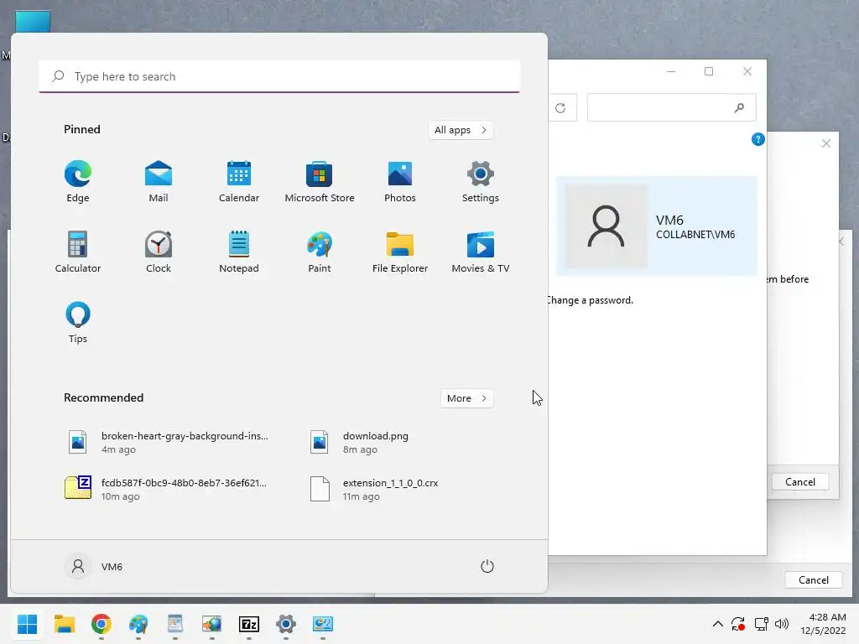Expand All apps list
The image size is (859, 644).
point(461,130)
